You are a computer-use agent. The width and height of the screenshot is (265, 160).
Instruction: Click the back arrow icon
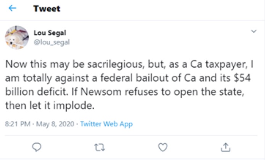tap(13, 8)
